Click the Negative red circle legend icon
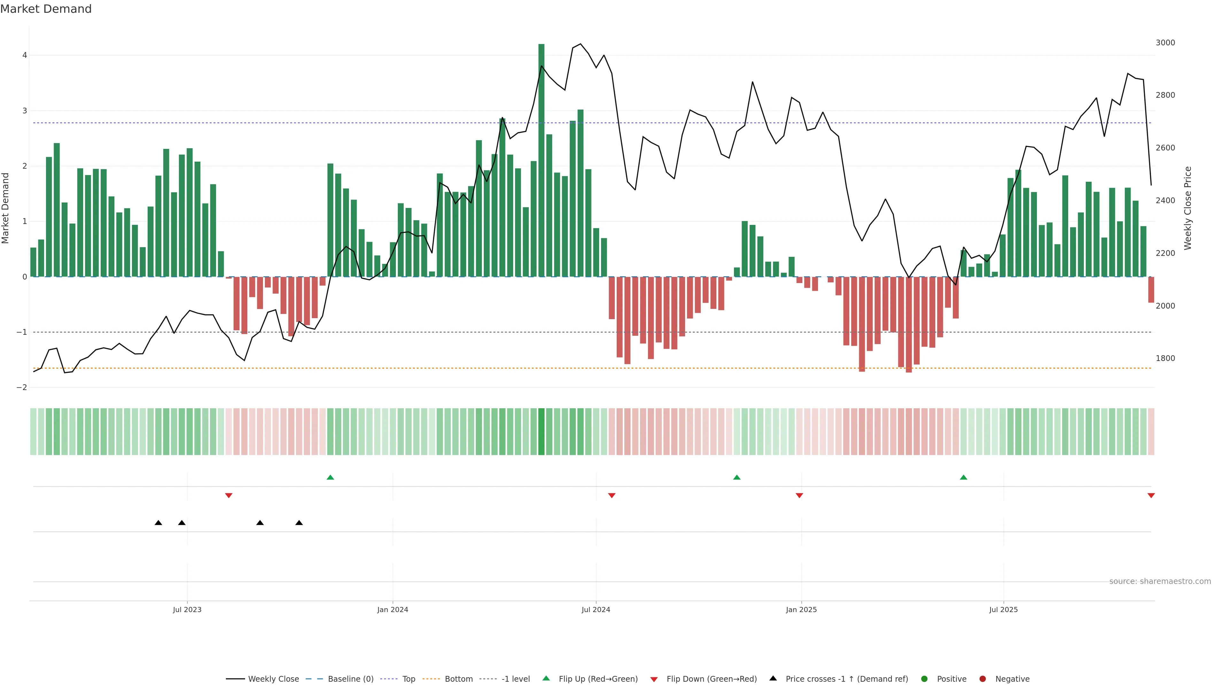 click(983, 679)
